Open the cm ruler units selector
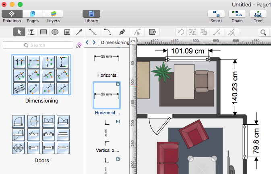This screenshot has height=174, width=271. click(133, 41)
